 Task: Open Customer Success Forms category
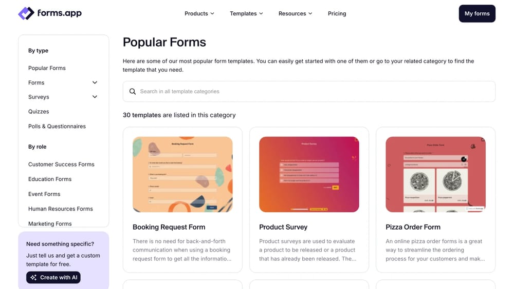[x=61, y=164]
